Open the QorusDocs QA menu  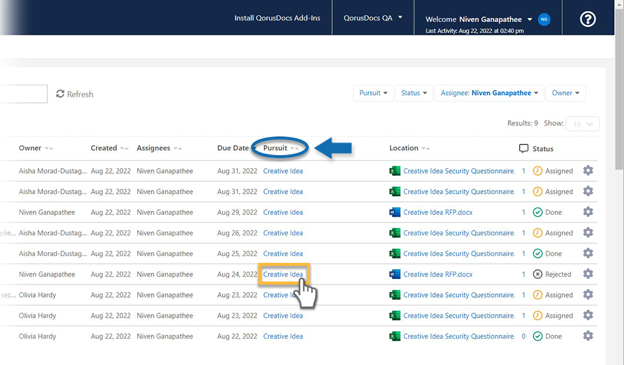(373, 18)
